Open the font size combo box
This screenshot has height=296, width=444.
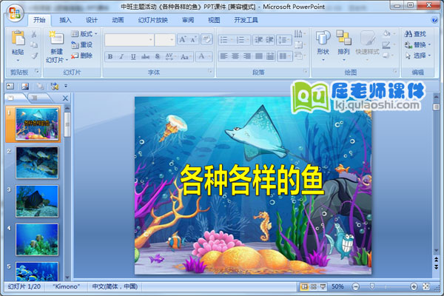[165, 40]
